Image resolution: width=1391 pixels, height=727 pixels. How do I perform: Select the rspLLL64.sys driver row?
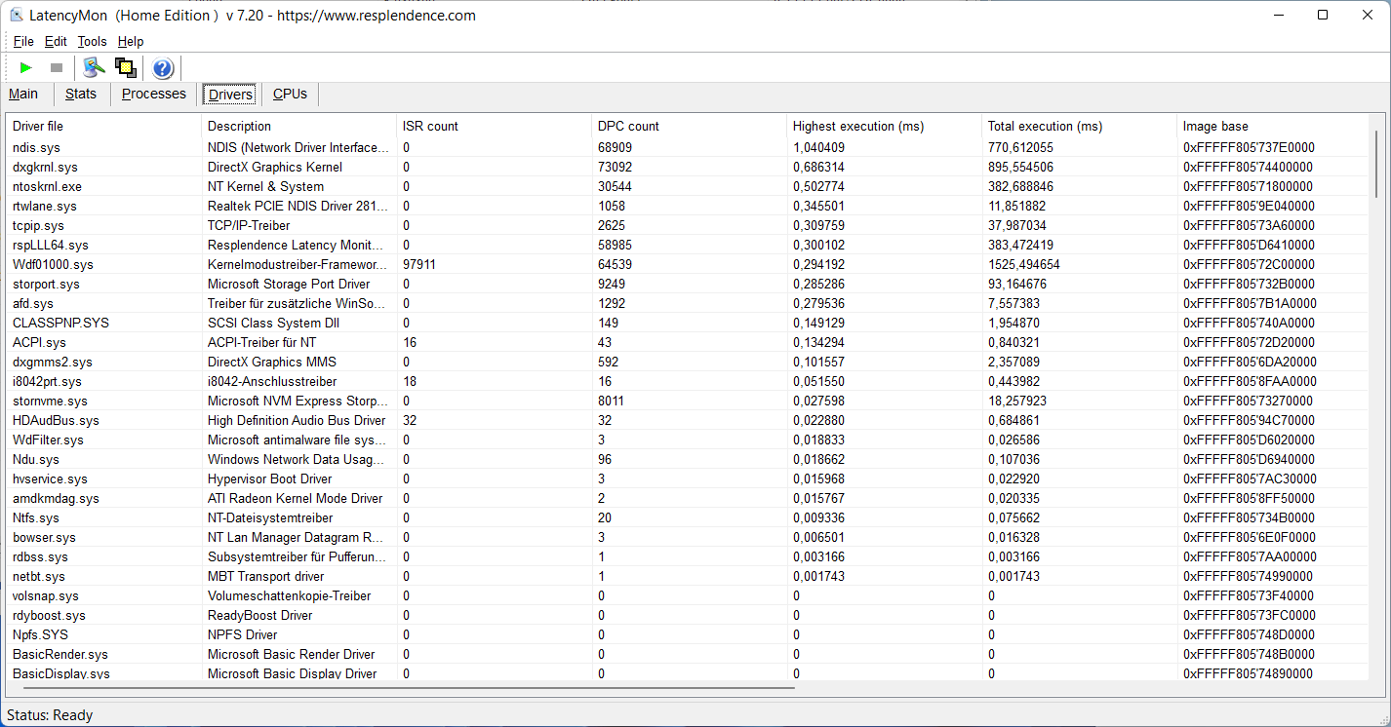(688, 245)
